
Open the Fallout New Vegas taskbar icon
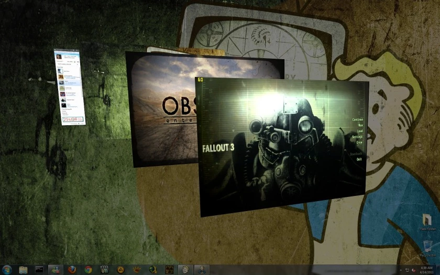169,270
